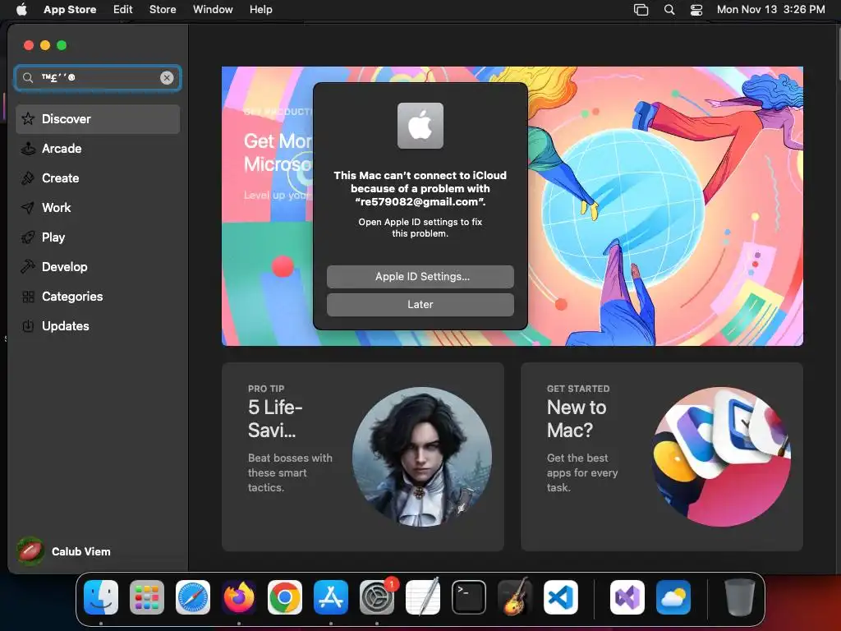Viewport: 841px width, 631px height.
Task: Click the Discover star icon in sidebar
Action: click(28, 118)
